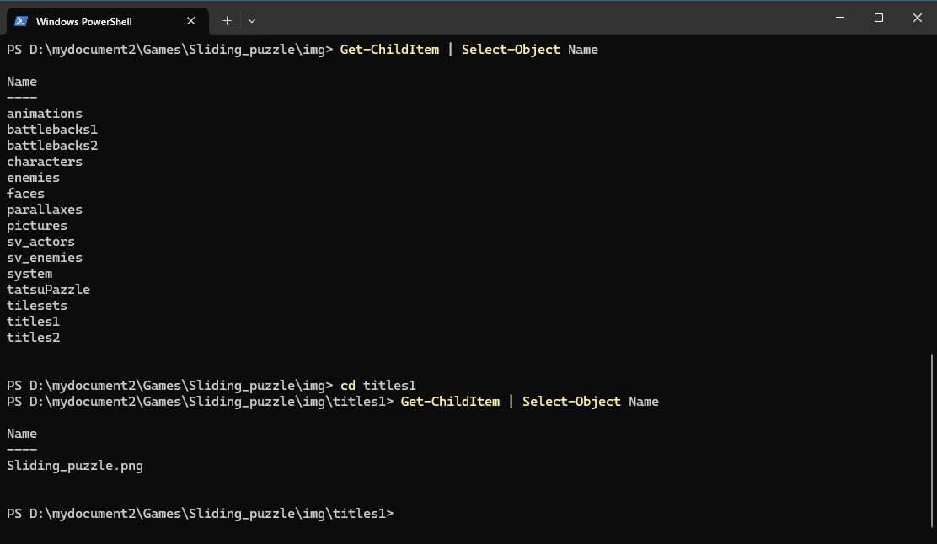The height and width of the screenshot is (544, 937).
Task: Click the sv_enemies entry in the listing
Action: pyautogui.click(x=45, y=258)
